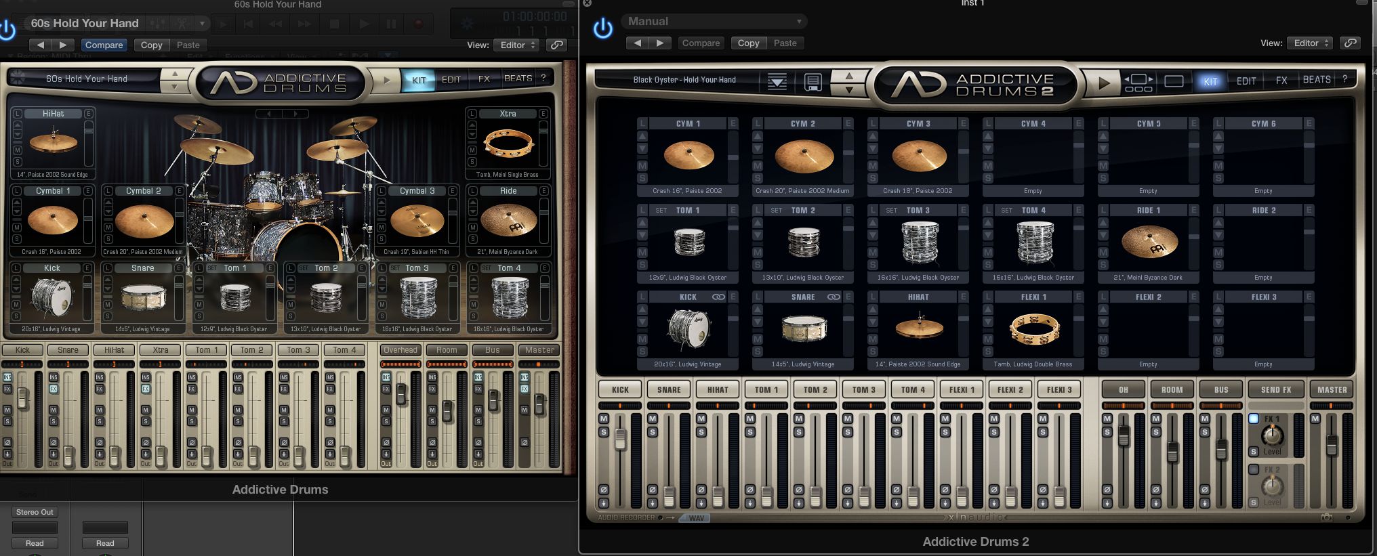Image resolution: width=1377 pixels, height=556 pixels.
Task: Solo the SNARE channel in Addictive Drums 2
Action: click(x=652, y=431)
